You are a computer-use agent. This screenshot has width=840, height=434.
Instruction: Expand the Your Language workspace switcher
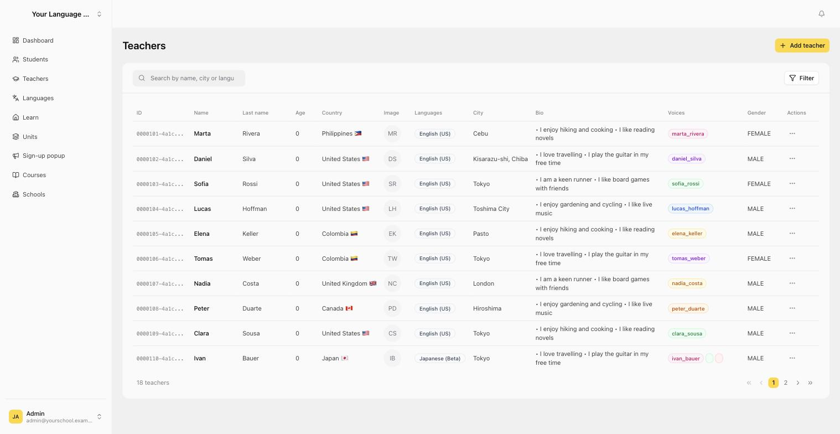click(99, 14)
